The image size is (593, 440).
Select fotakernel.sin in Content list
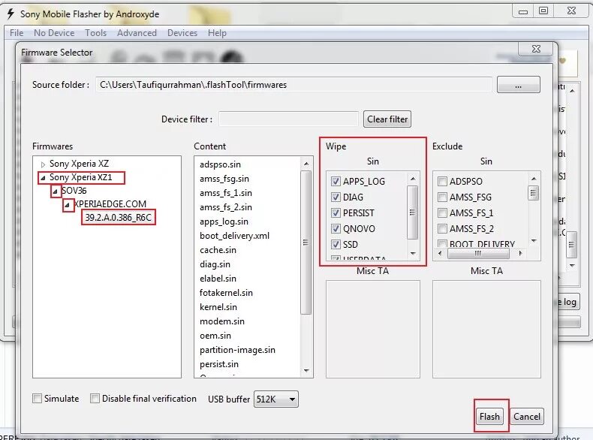(226, 293)
